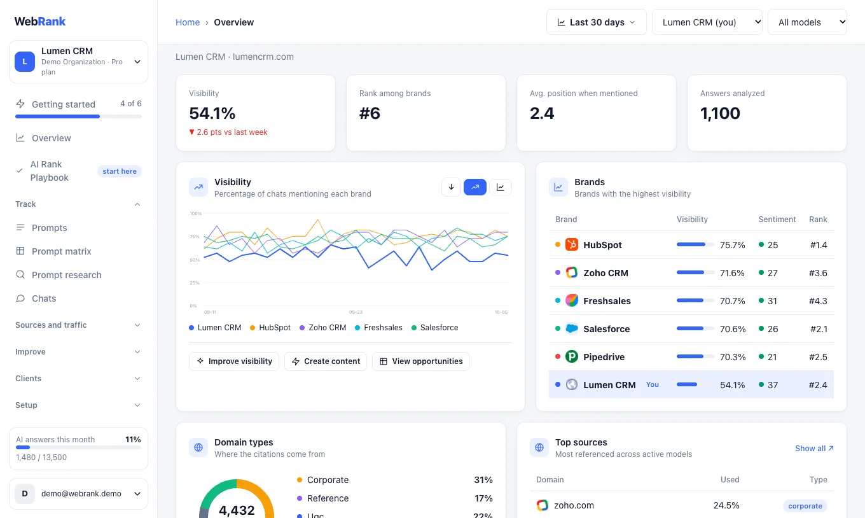865x518 pixels.
Task: Click the Getting started progress bar
Action: 78,116
